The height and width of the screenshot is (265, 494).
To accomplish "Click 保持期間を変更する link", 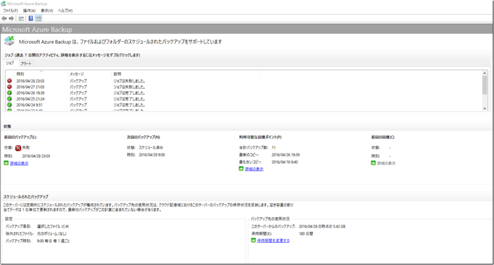I will tap(273, 240).
